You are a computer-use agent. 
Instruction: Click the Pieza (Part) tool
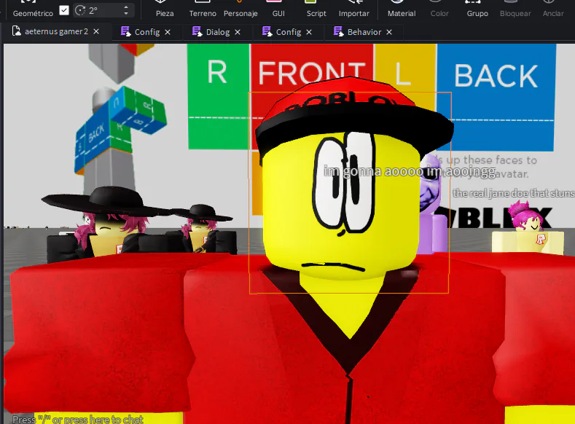click(165, 9)
